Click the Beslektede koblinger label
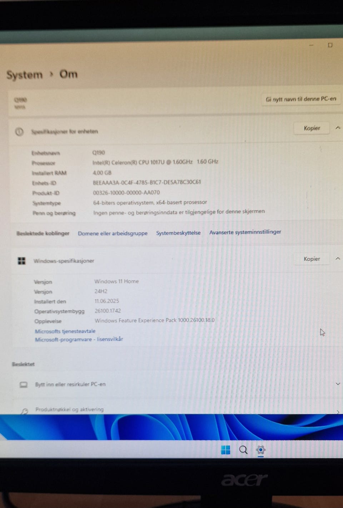The height and width of the screenshot is (508, 343). (43, 233)
